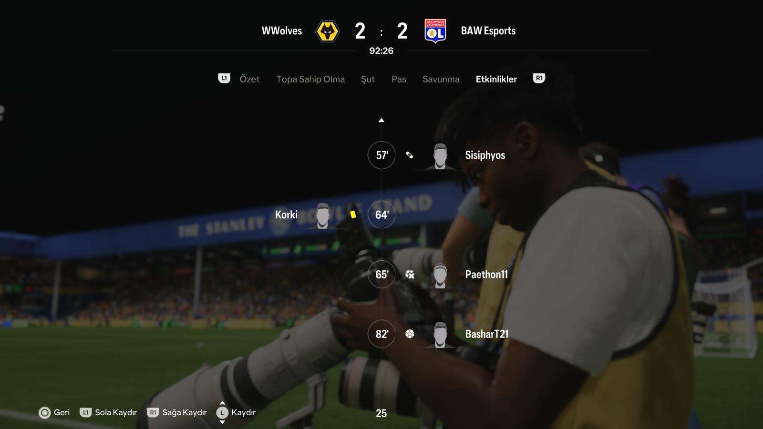Click the Sisiphyos player avatar

click(440, 156)
